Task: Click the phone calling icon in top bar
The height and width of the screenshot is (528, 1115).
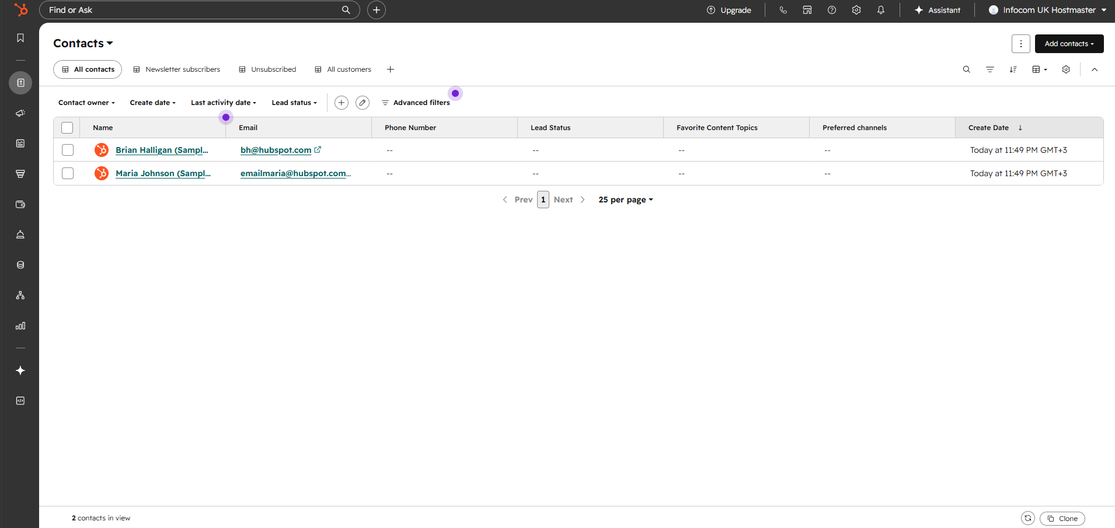Action: pos(783,10)
